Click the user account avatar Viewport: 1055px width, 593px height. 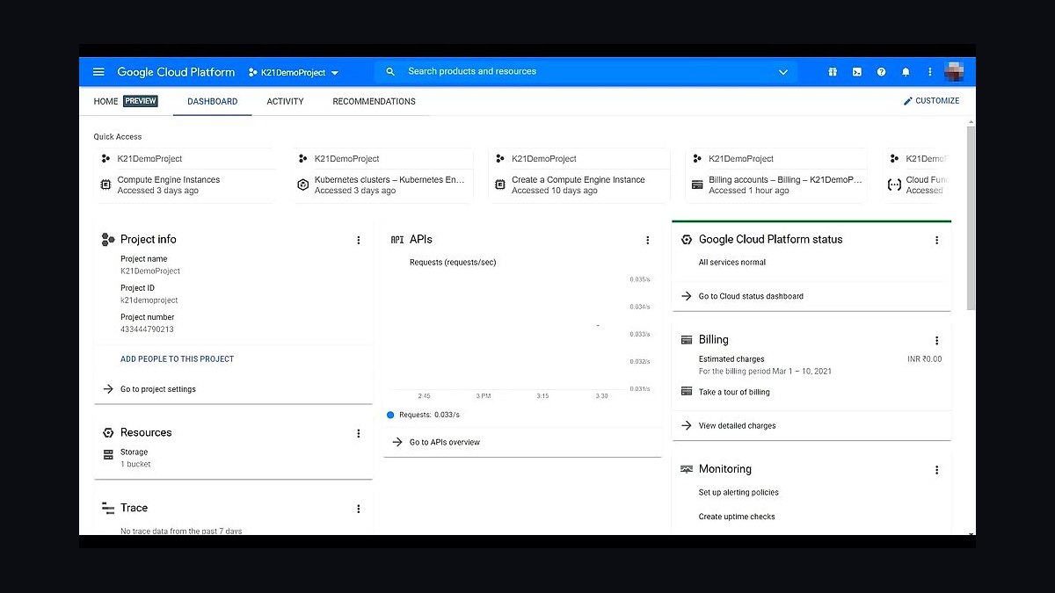954,72
